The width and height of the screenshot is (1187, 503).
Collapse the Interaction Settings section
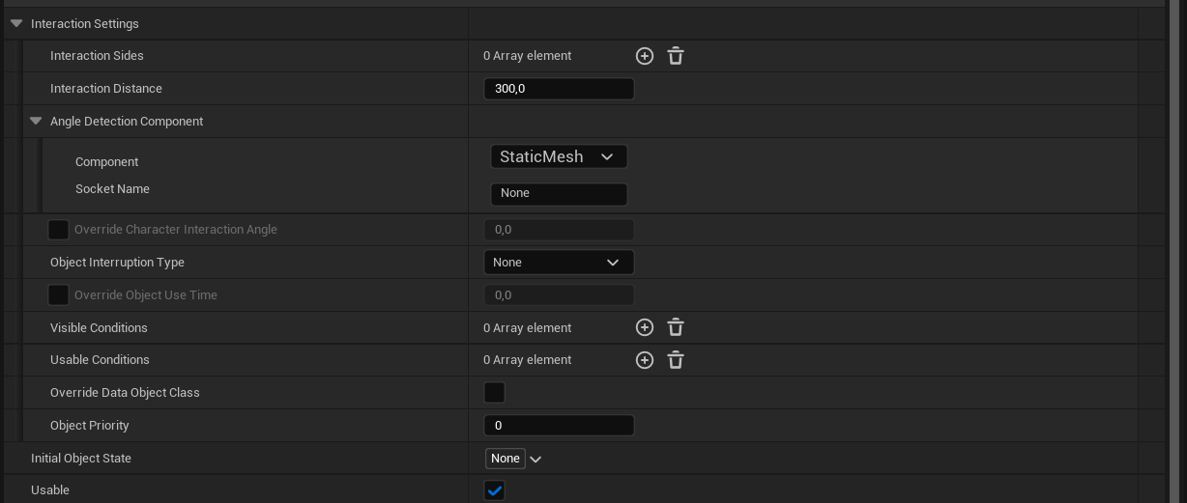16,23
